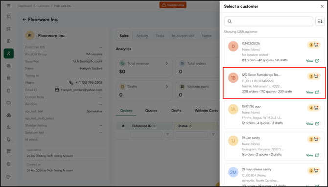Switch to the Activity tab
This screenshot has width=328, height=187.
(142, 36)
